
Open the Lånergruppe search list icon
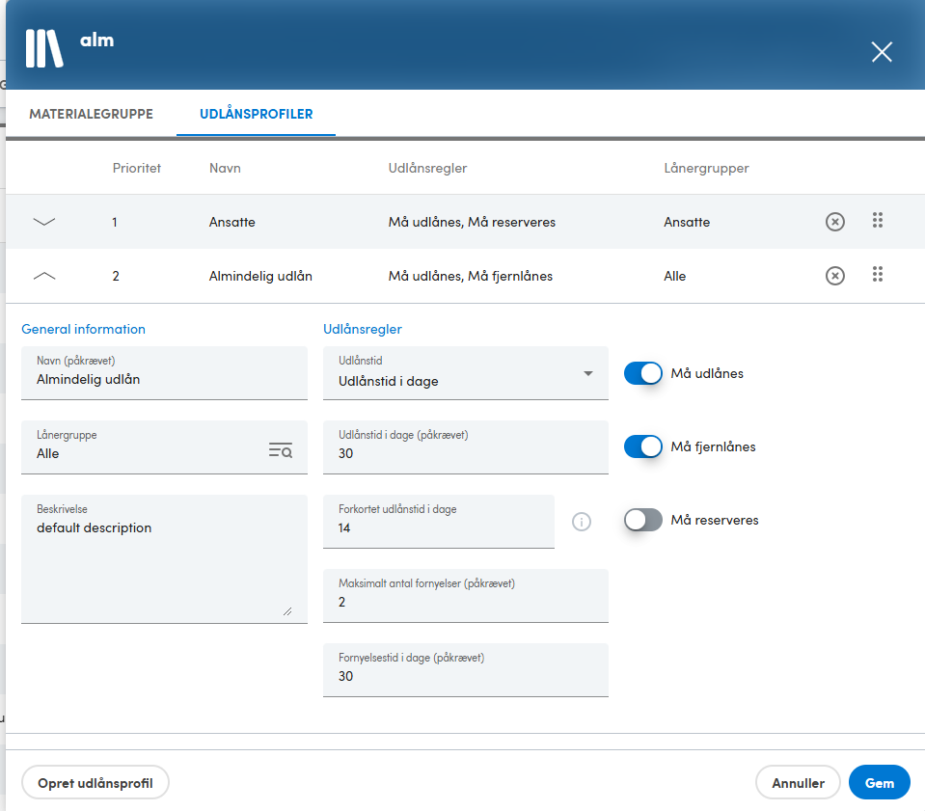(x=281, y=450)
